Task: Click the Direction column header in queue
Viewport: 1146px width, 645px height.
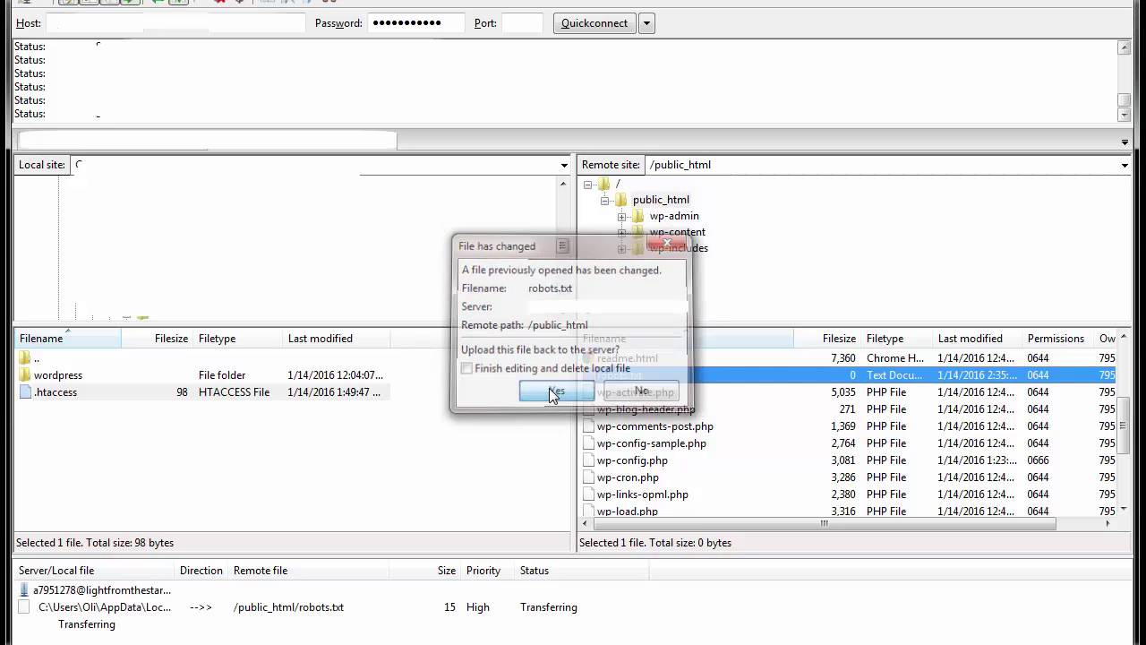Action: click(201, 571)
